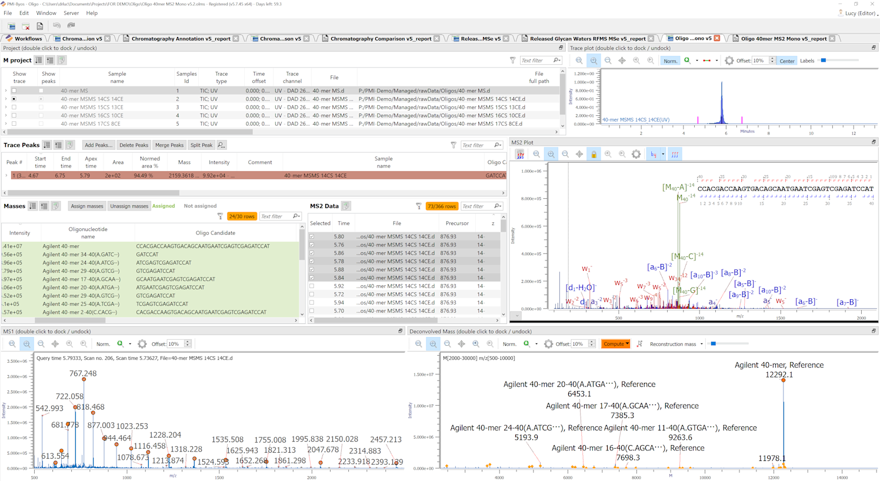Click the pan arrows icon in MS1 toolbar
This screenshot has width=880, height=481.
pos(55,344)
